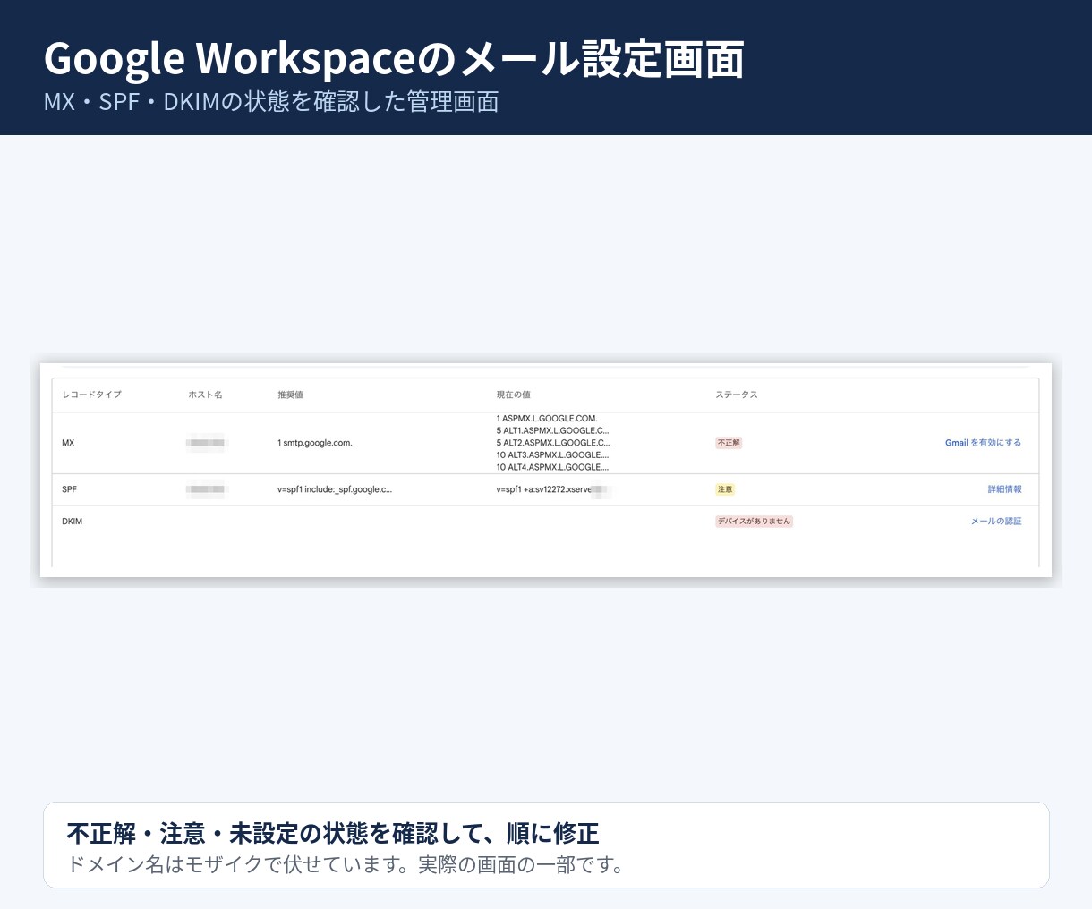Open the 詳細情報 link in SPF row
This screenshot has height=909, width=1092.
pyautogui.click(x=1004, y=489)
